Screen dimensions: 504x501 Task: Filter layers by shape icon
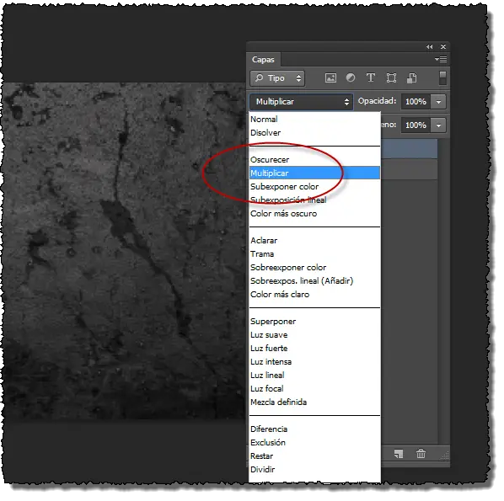(x=391, y=78)
